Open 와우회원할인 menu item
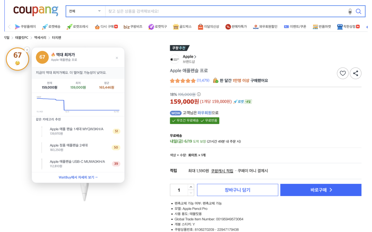 pyautogui.click(x=265, y=27)
